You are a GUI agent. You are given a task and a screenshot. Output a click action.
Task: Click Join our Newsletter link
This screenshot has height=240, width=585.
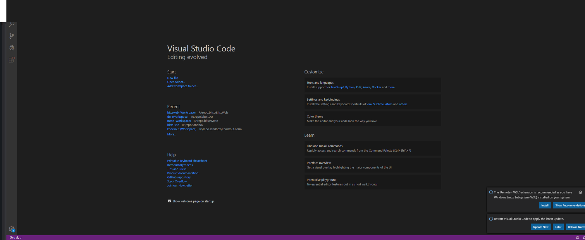[x=180, y=185]
